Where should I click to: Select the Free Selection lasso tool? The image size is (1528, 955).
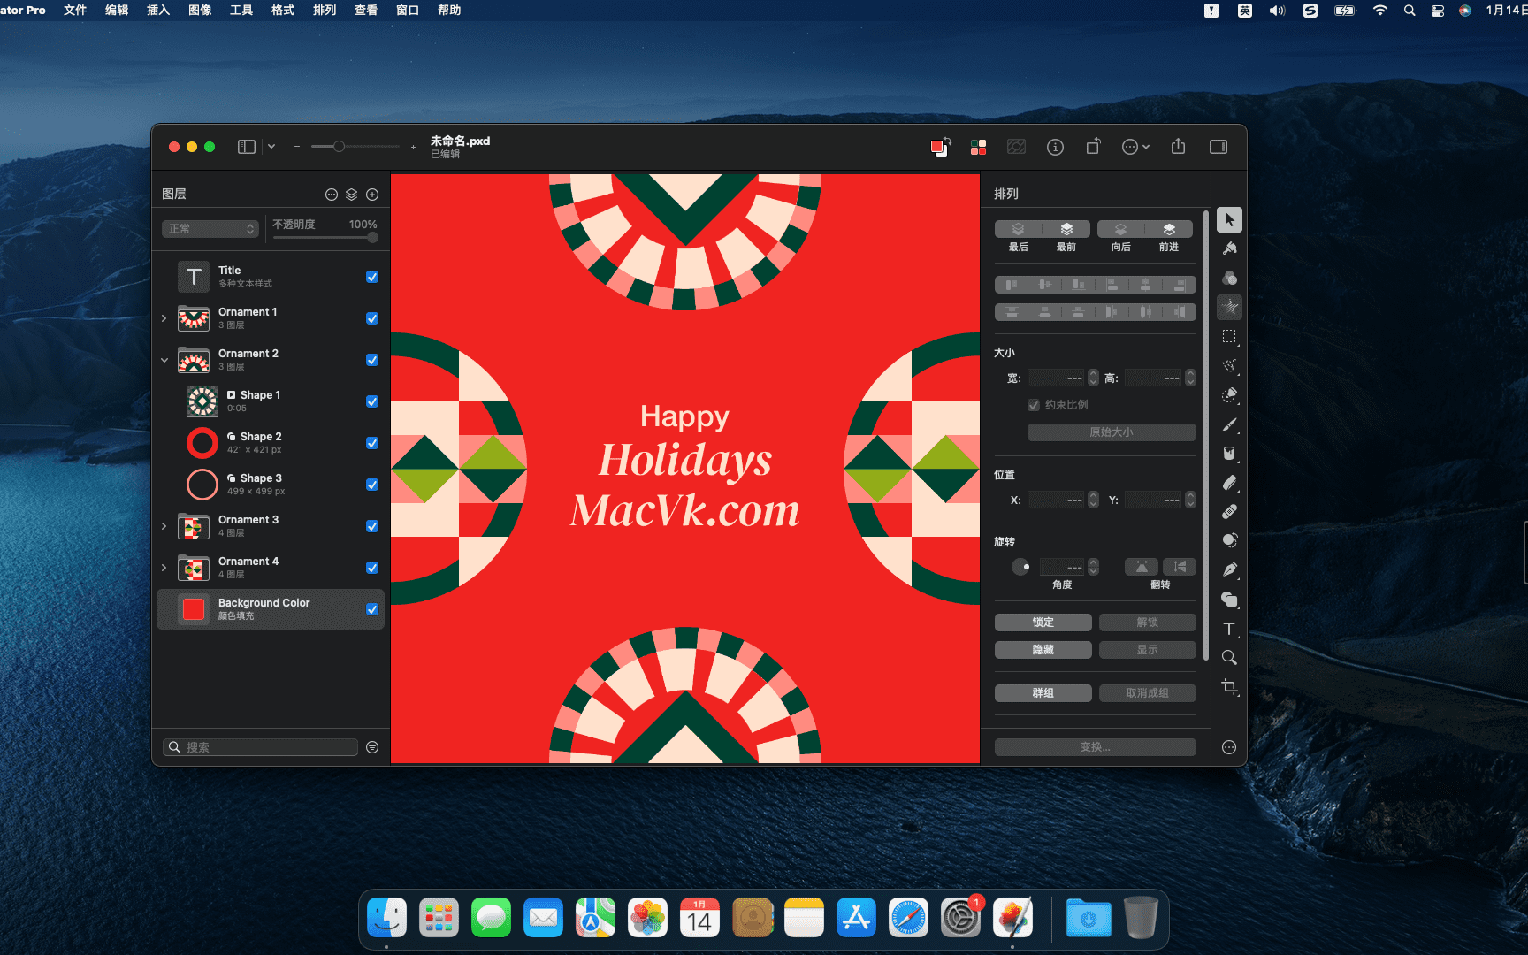click(x=1229, y=365)
